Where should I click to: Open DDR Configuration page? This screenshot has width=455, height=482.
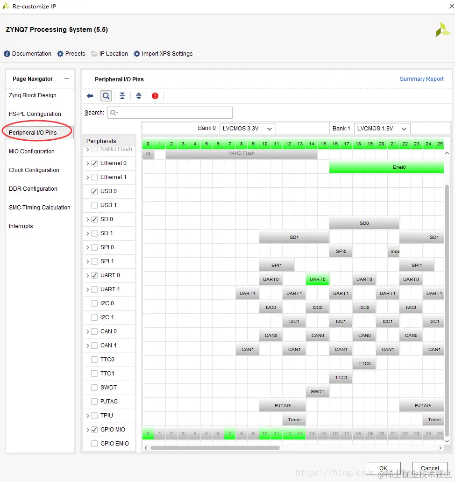point(33,189)
